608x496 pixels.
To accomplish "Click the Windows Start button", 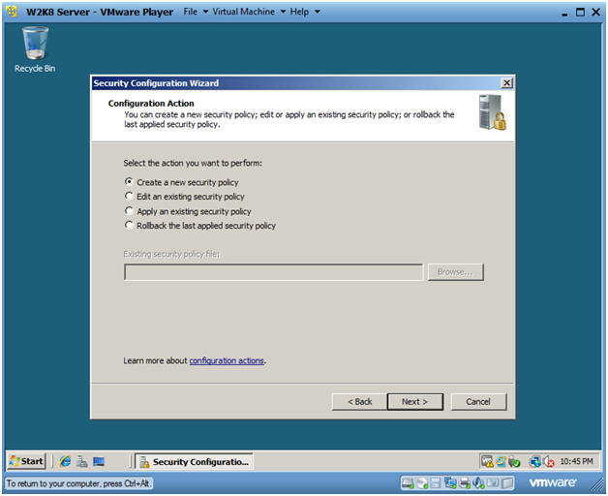I will coord(27,461).
